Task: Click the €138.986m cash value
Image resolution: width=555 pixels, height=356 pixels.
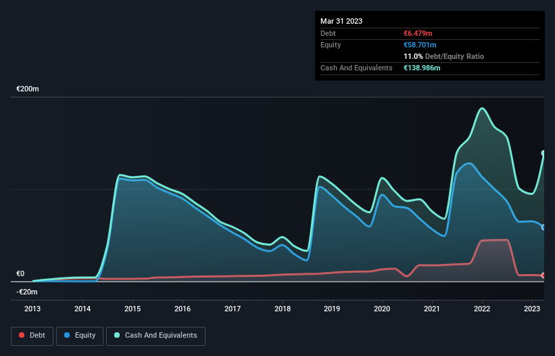Action: point(422,68)
